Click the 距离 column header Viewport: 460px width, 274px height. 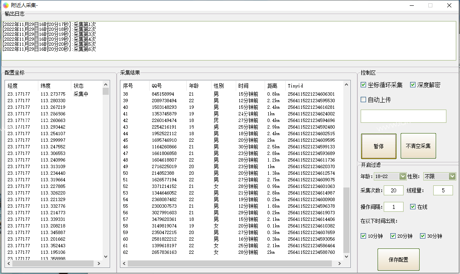coord(275,86)
